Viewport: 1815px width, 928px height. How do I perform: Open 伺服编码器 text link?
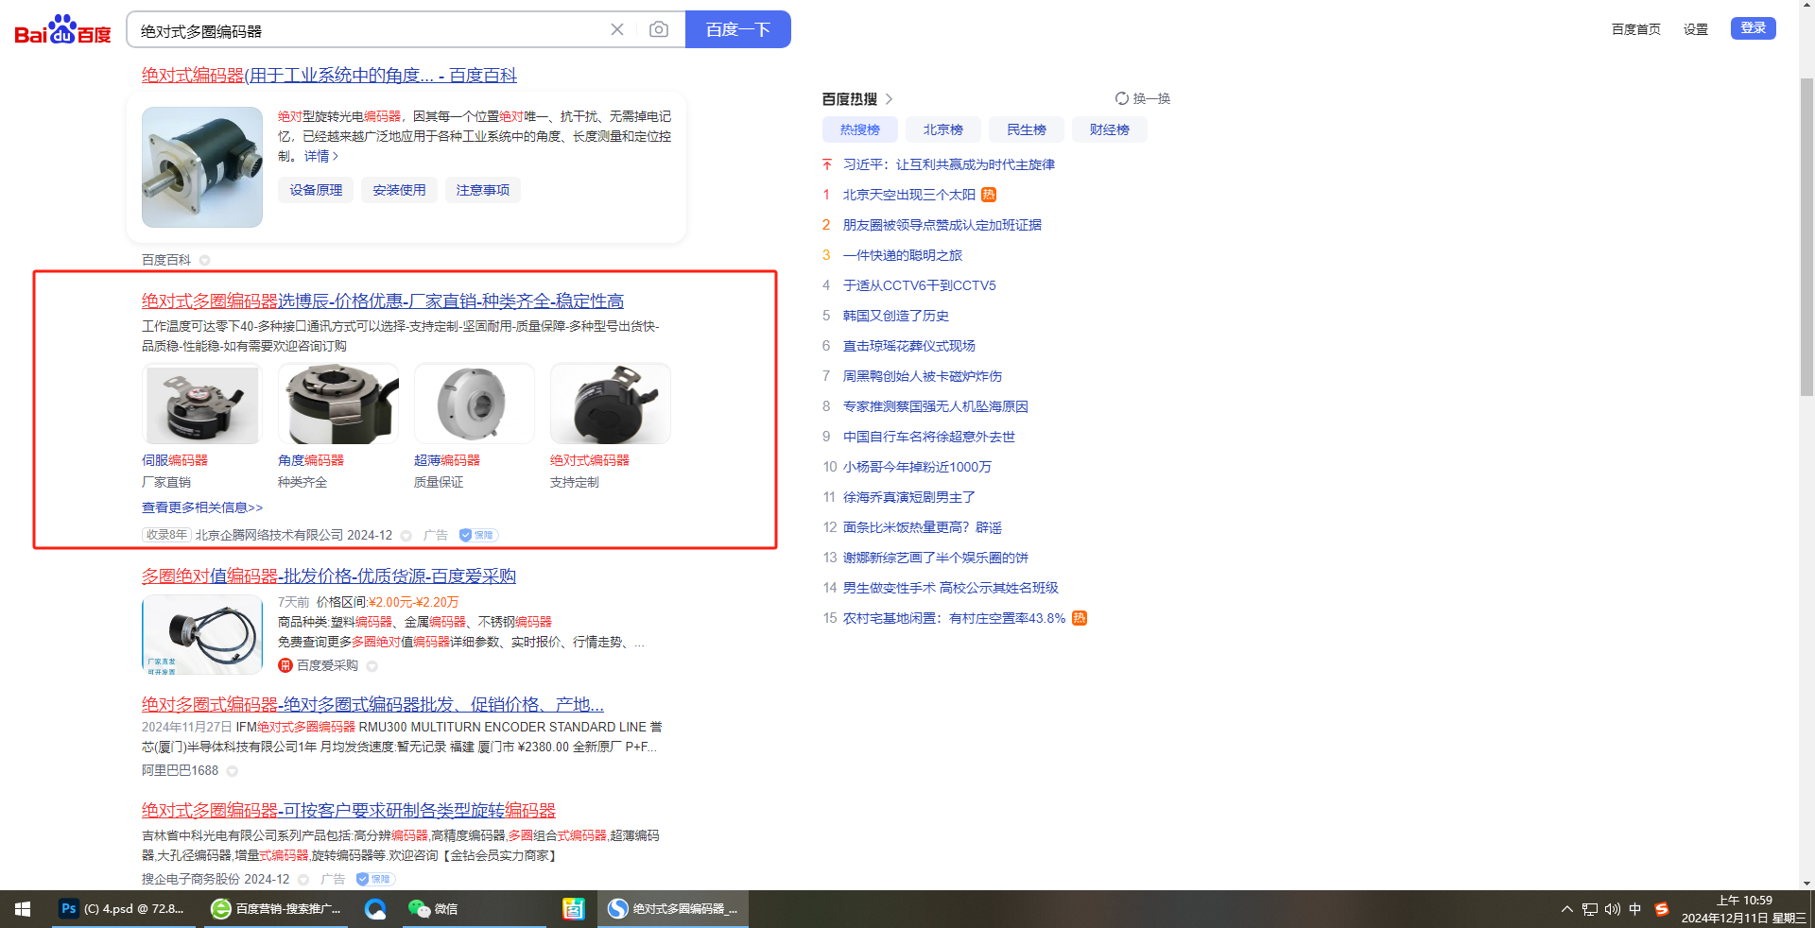[x=175, y=460]
